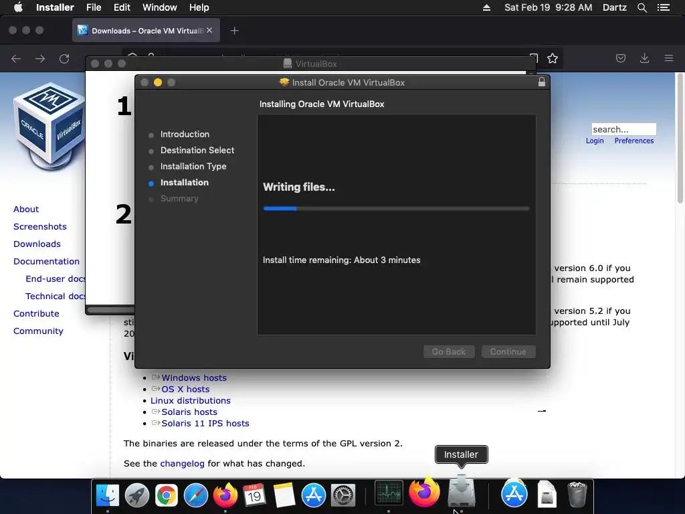
Task: Reload the page in Firefox
Action: tap(64, 59)
